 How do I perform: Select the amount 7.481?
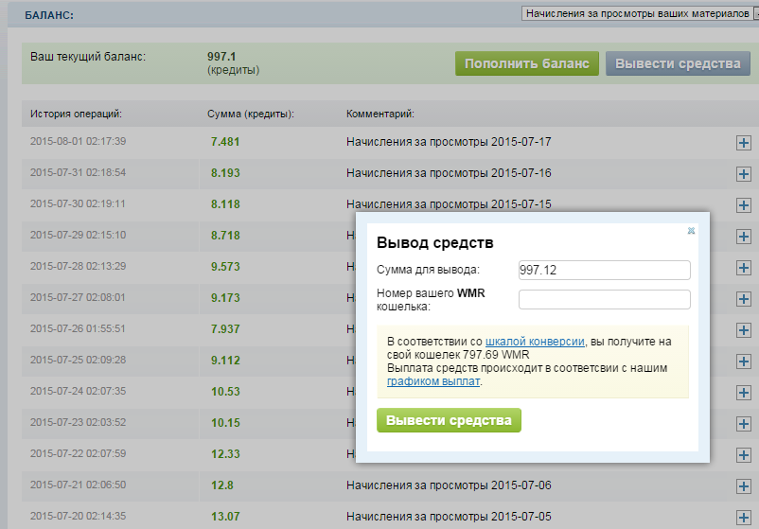pyautogui.click(x=225, y=142)
